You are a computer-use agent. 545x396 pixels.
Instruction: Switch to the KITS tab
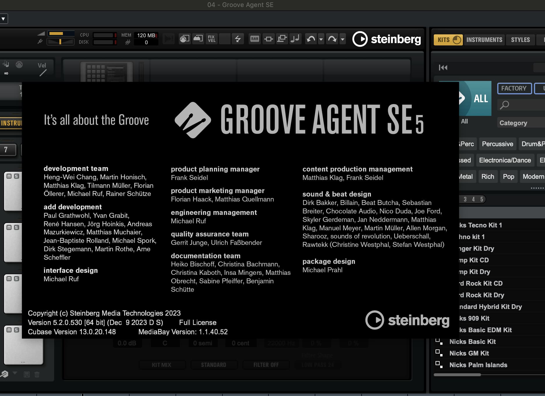(448, 40)
